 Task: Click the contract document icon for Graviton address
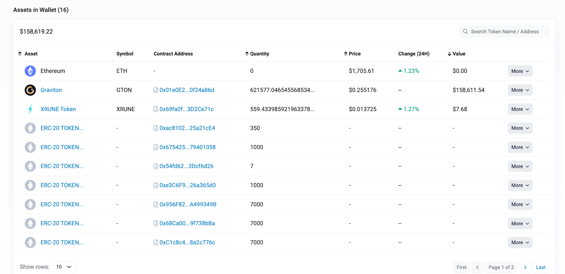[156, 90]
